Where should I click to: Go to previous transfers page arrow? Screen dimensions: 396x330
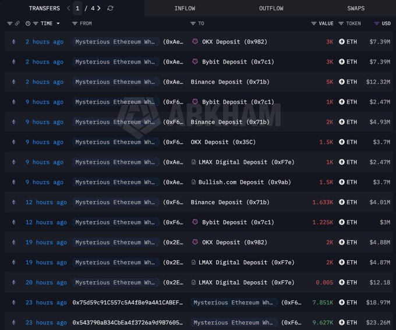[69, 8]
